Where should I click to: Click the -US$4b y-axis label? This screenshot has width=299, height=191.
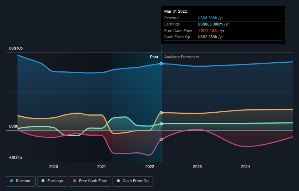click(x=15, y=157)
